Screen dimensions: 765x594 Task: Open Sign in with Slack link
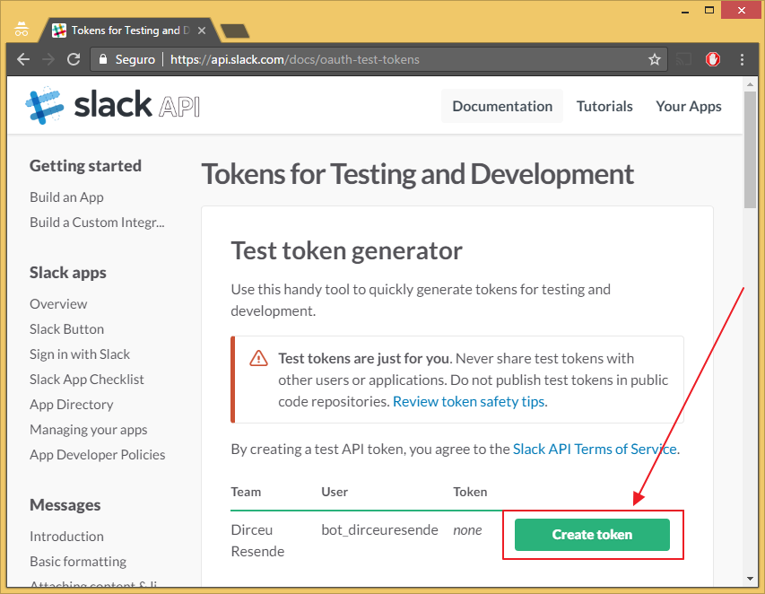80,354
